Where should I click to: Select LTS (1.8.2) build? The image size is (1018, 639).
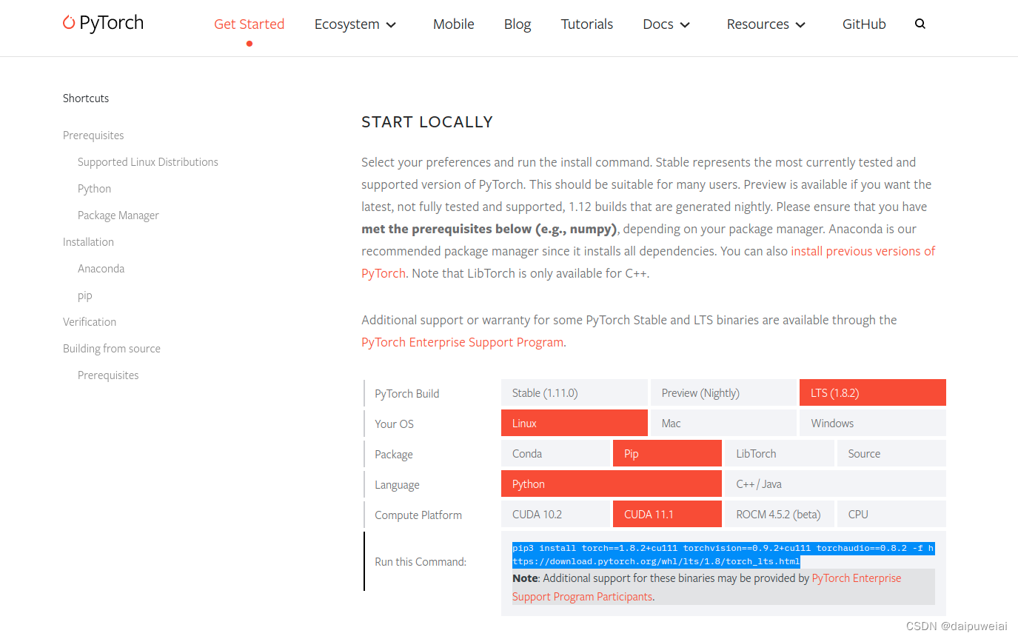click(873, 392)
